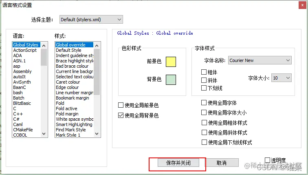Select AviSynth in language list
The width and height of the screenshot is (308, 175).
pyautogui.click(x=26, y=82)
